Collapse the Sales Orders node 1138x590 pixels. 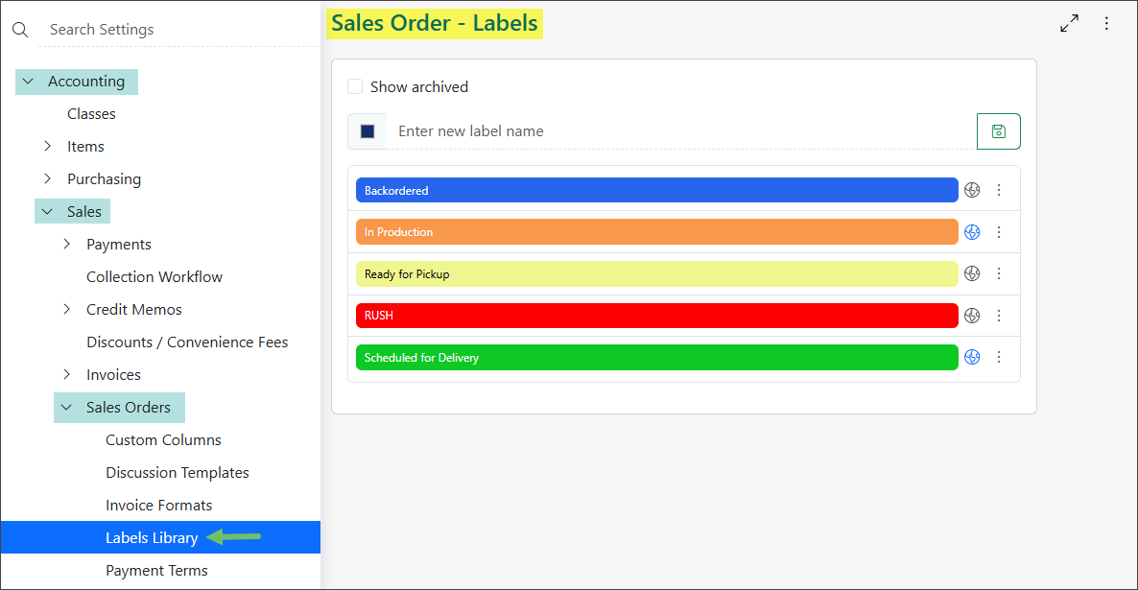coord(67,408)
